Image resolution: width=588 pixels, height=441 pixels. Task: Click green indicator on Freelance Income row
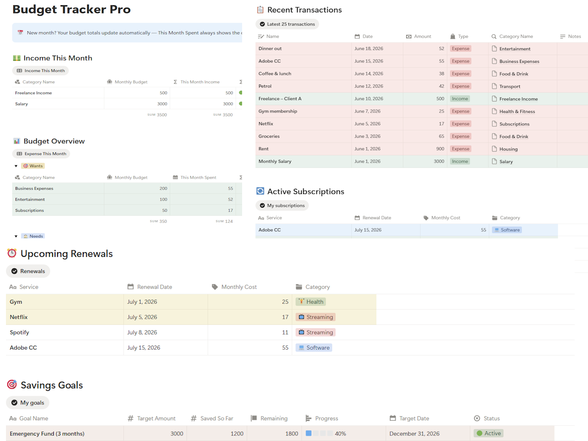[x=241, y=93]
